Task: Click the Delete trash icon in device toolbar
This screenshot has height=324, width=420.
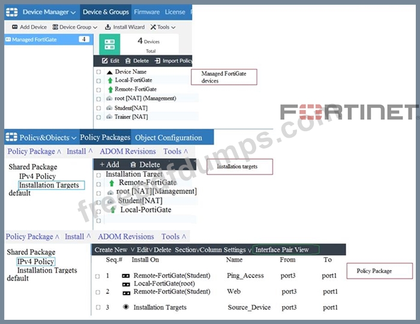Action: pos(128,61)
